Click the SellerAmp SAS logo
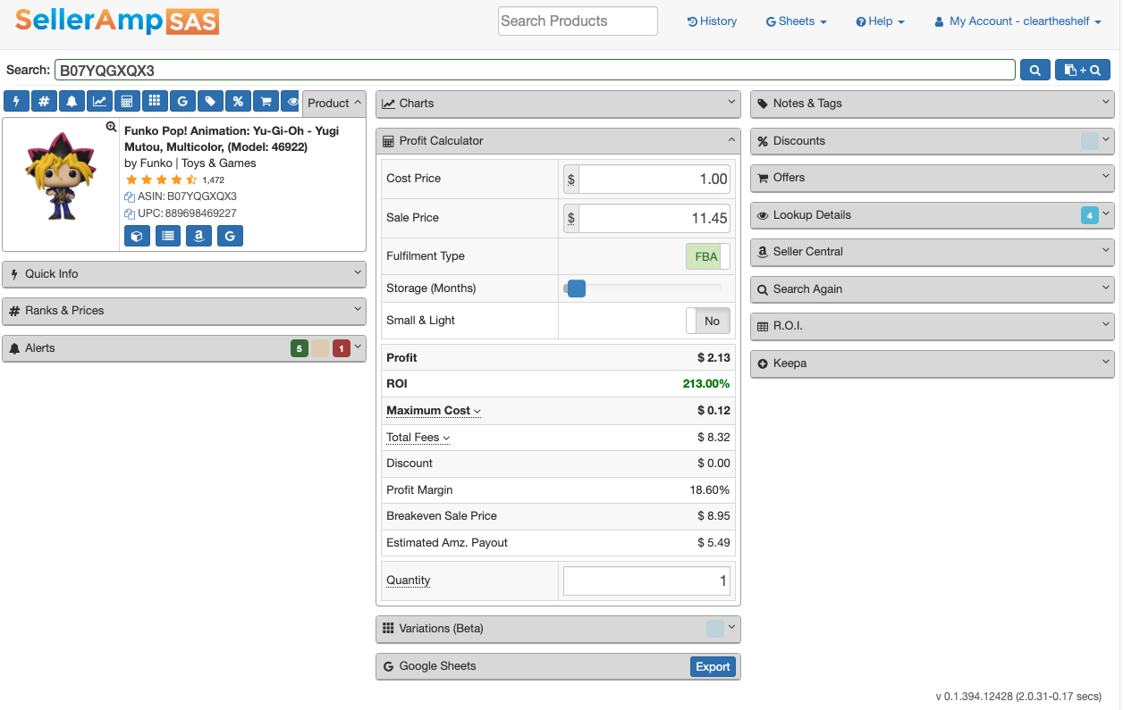 point(117,21)
